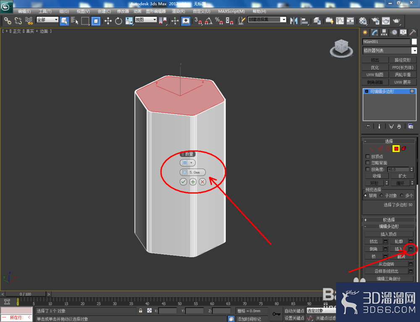Image resolution: width=420 pixels, height=322 pixels.
Task: Collapse the 编辑多边形 rollout
Action: pyautogui.click(x=389, y=226)
